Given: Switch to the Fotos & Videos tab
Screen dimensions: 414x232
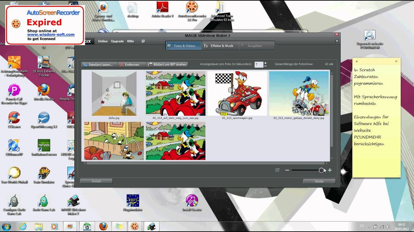Looking at the screenshot, I should pos(184,46).
